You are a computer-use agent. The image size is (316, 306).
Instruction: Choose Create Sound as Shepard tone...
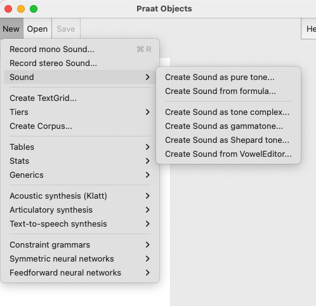click(x=228, y=140)
